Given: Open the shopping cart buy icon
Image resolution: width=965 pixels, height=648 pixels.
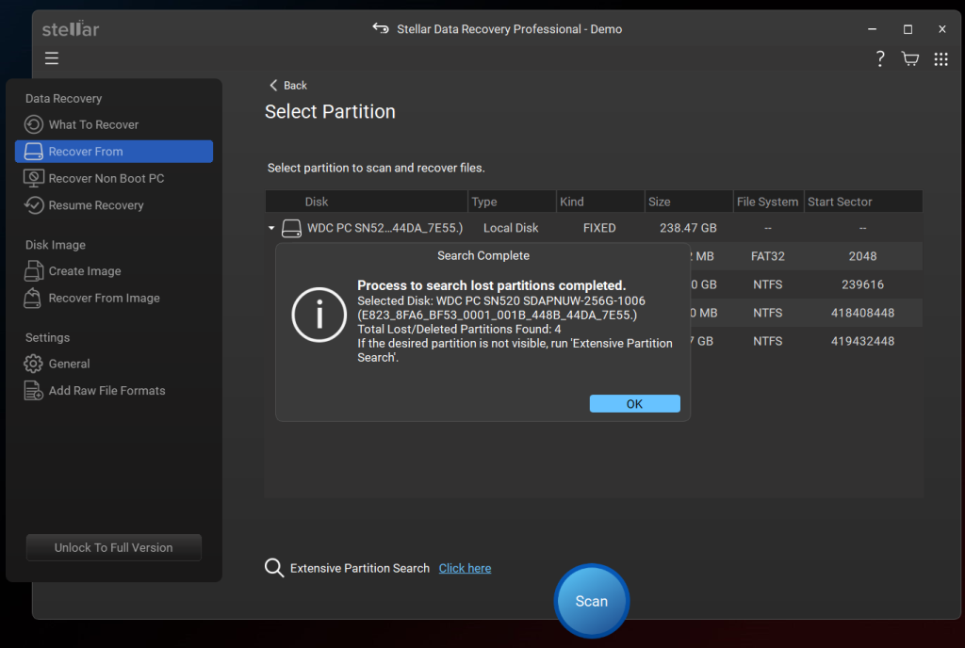Looking at the screenshot, I should (x=910, y=59).
